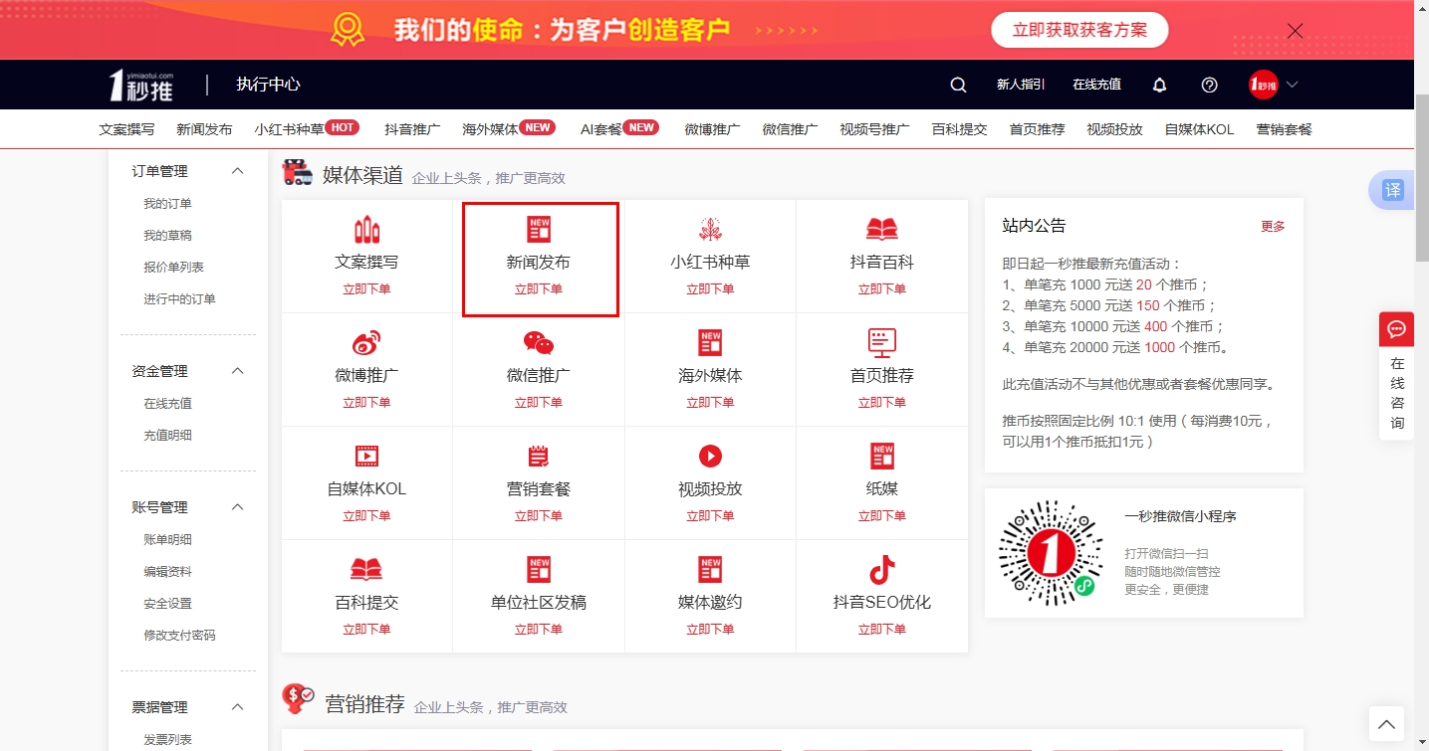1429x751 pixels.
Task: Open 抖音推广 navigation item
Action: pyautogui.click(x=412, y=129)
